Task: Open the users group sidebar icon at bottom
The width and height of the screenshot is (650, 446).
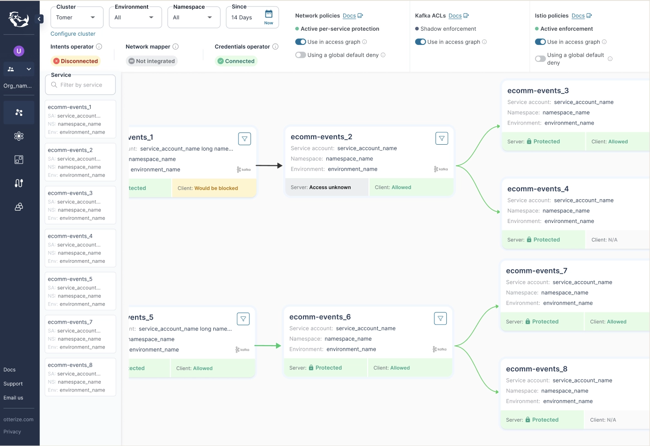Action: [19, 207]
